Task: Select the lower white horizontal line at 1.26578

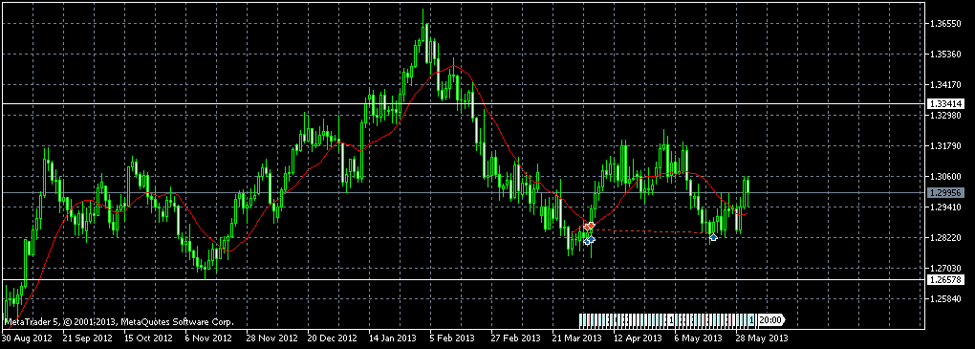Action: 463,280
